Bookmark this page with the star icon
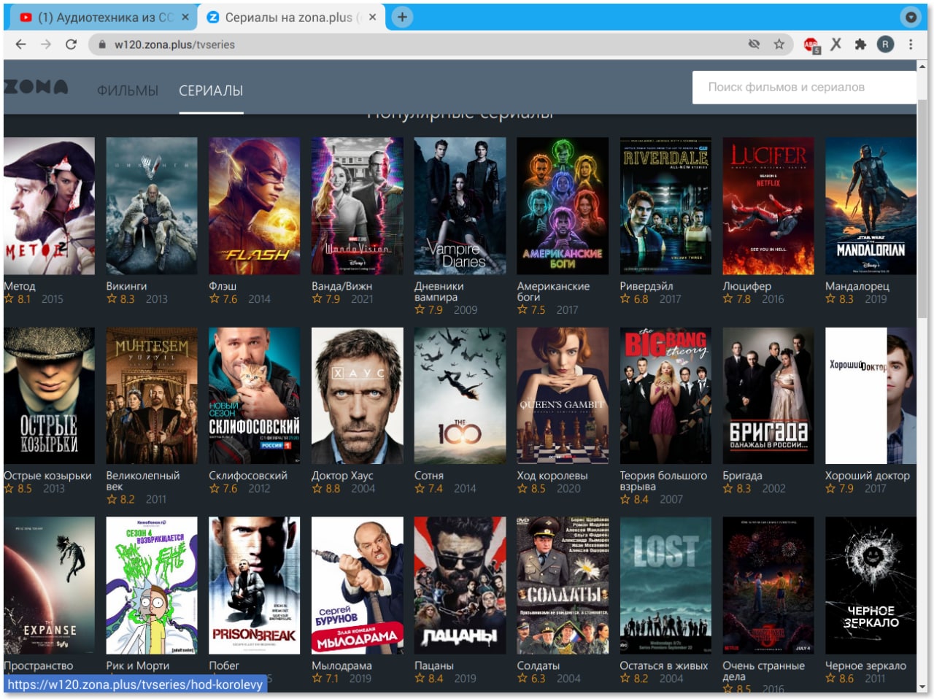The width and height of the screenshot is (934, 699). tap(779, 45)
